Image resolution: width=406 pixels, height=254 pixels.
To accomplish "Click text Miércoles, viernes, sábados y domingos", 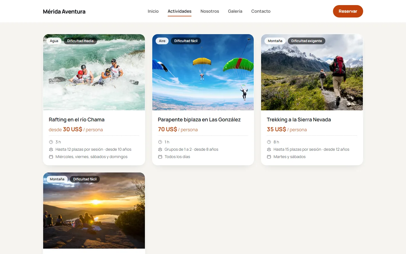I will pyautogui.click(x=91, y=157).
